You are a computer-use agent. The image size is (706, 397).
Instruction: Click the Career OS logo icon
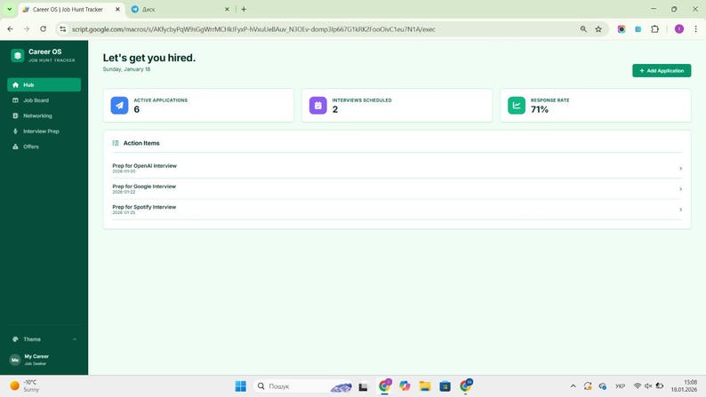pos(18,55)
